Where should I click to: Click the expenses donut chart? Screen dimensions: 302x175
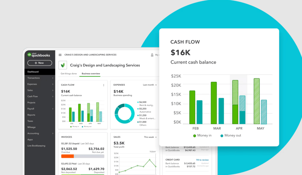(x=125, y=113)
